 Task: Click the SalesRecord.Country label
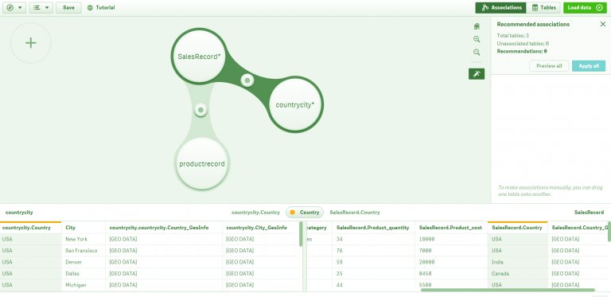355,213
